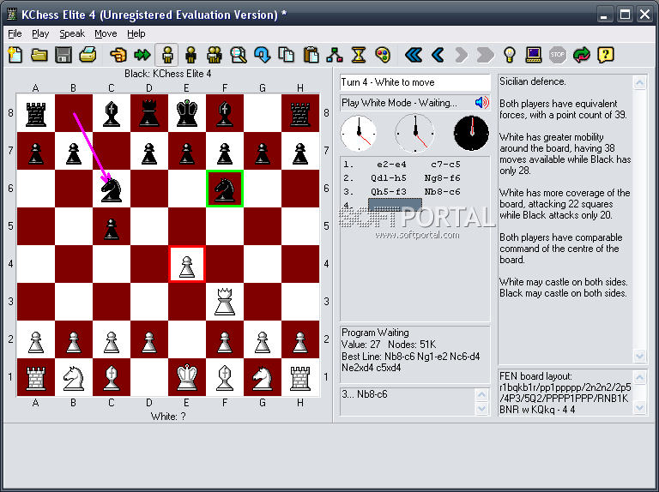Click the 'Turn 4 - White to move' field
This screenshot has height=492, width=659.
pyautogui.click(x=414, y=82)
